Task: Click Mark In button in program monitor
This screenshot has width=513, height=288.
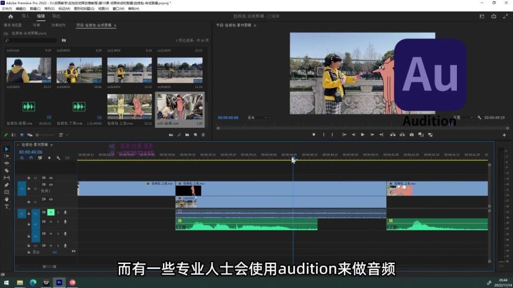Action: pos(323,134)
